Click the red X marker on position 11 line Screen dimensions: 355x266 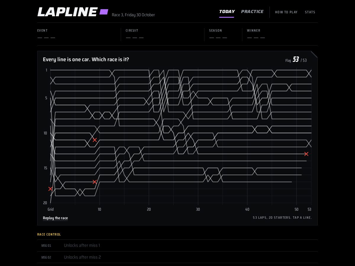point(95,140)
